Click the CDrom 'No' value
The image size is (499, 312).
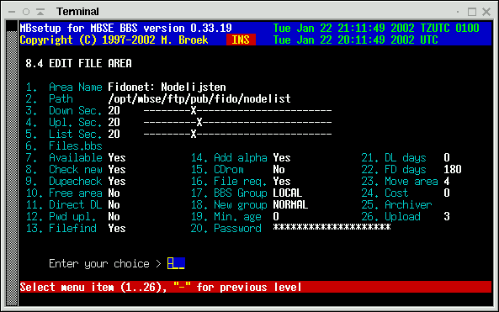coord(279,170)
